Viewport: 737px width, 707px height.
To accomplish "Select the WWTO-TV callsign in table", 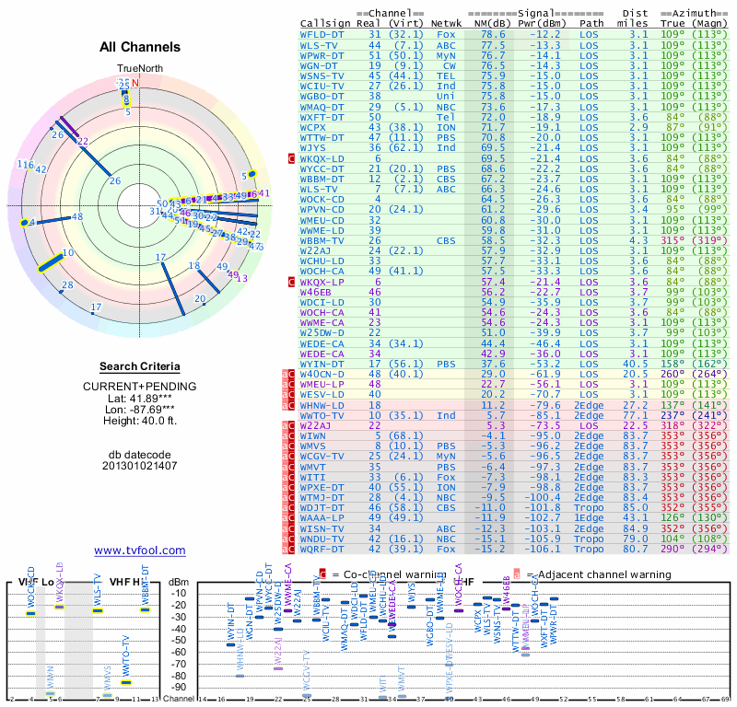I will [322, 416].
